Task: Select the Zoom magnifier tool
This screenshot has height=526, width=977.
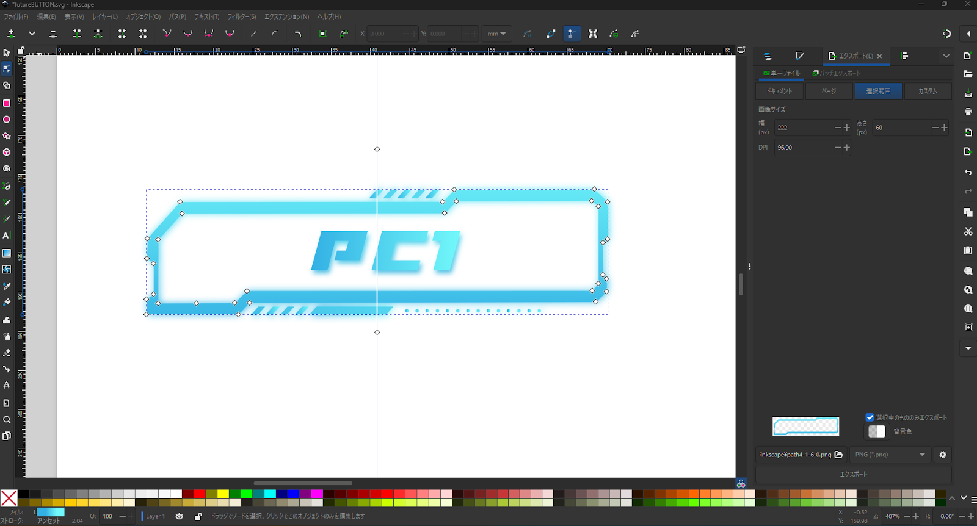Action: pos(7,420)
